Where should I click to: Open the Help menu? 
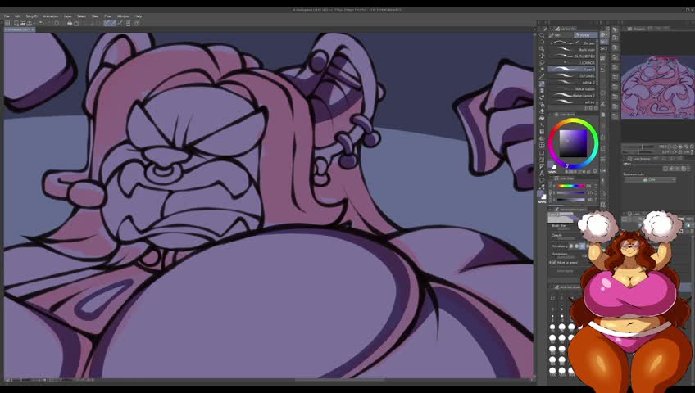(x=138, y=16)
